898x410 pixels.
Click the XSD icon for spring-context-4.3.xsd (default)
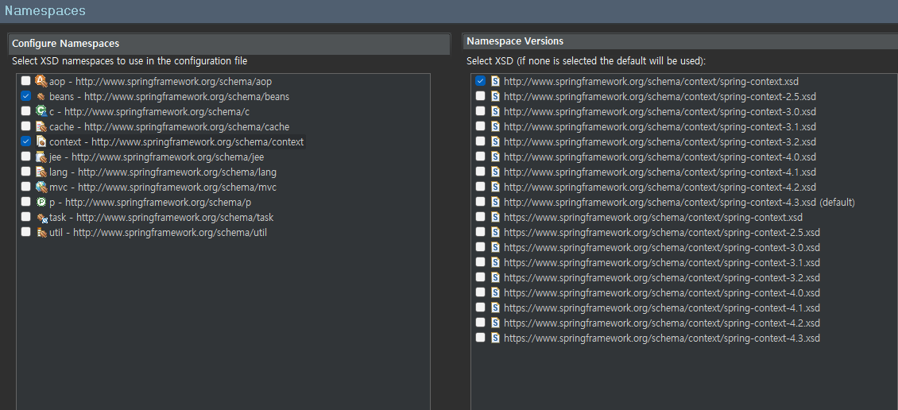point(495,202)
